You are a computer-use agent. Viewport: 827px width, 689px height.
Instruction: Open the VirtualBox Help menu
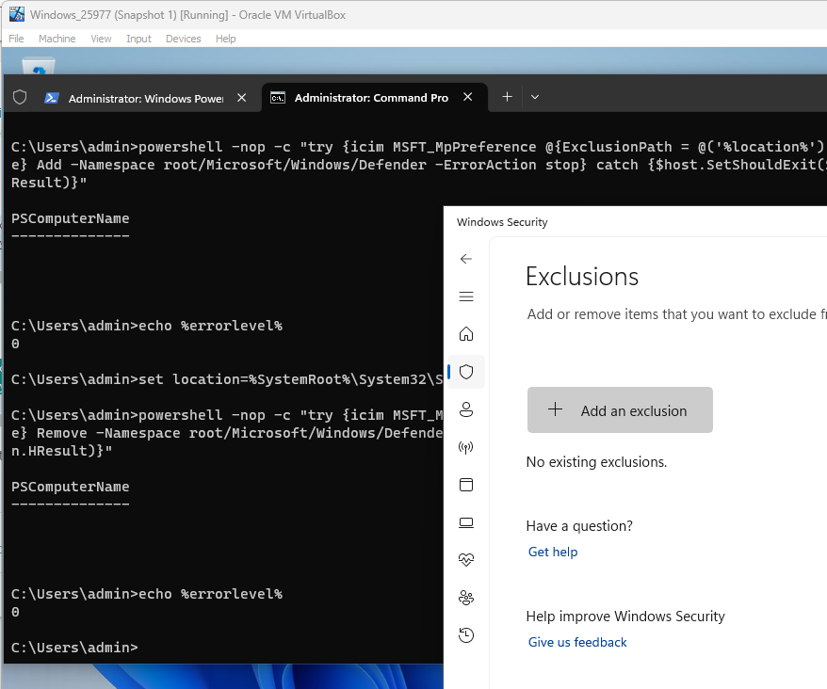[x=225, y=39]
